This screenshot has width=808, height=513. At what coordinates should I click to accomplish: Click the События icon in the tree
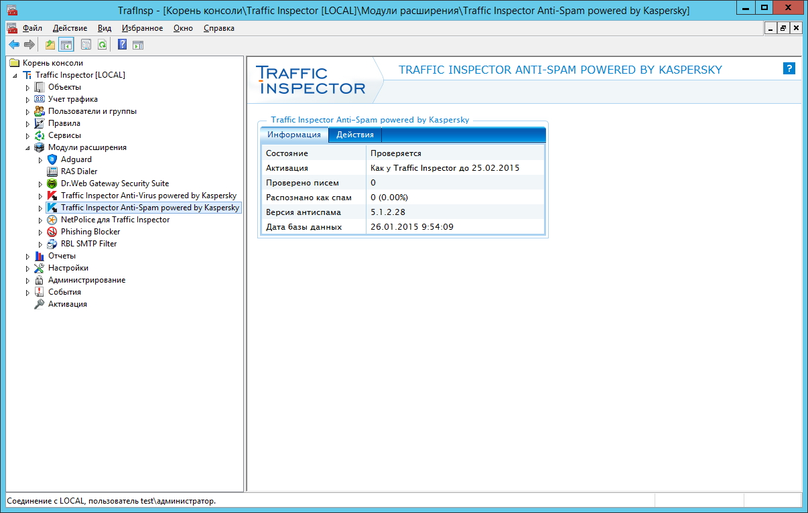pos(40,292)
